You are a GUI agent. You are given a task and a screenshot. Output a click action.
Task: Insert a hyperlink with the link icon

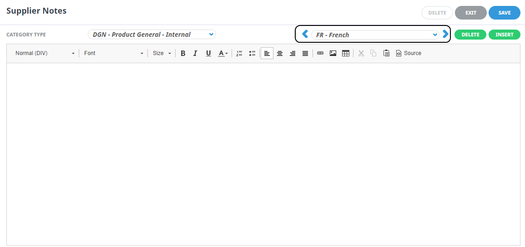pos(320,53)
